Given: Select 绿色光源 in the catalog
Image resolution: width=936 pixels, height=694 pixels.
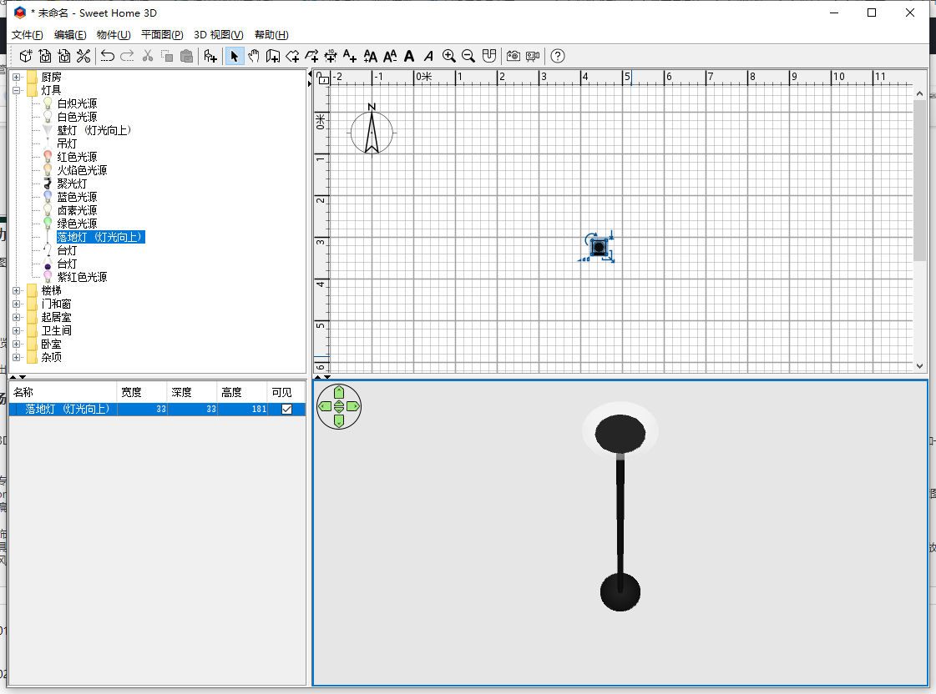Looking at the screenshot, I should tap(77, 224).
